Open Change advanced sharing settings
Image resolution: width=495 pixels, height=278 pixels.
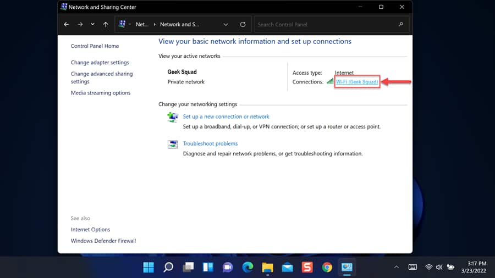click(102, 77)
